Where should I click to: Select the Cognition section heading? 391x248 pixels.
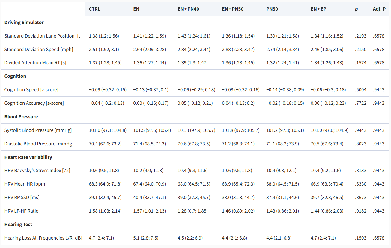(x=15, y=76)
